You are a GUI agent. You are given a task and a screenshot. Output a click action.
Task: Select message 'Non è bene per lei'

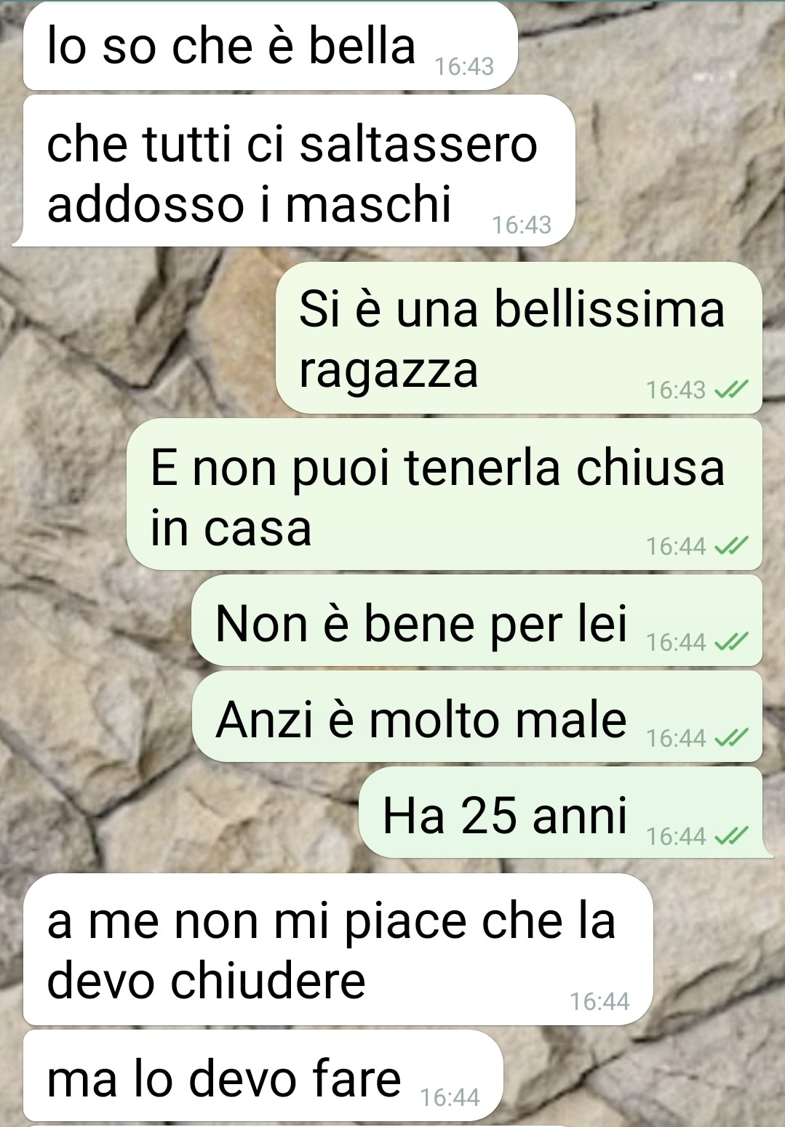tap(477, 620)
